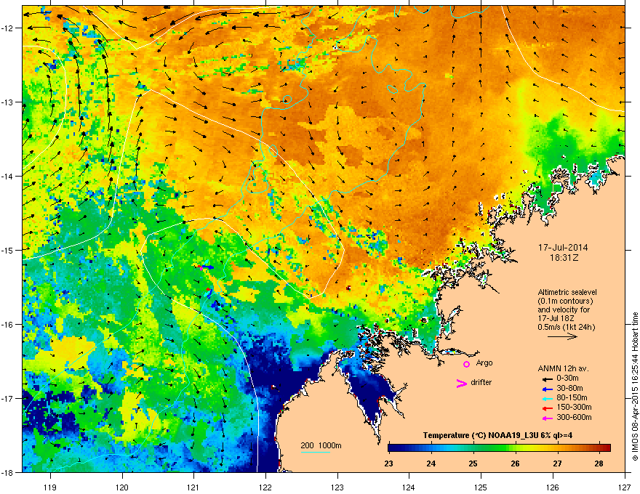Click the black 0-30m arrow legend symbol
Image resolution: width=640 pixels, height=494 pixels.
pyautogui.click(x=546, y=379)
